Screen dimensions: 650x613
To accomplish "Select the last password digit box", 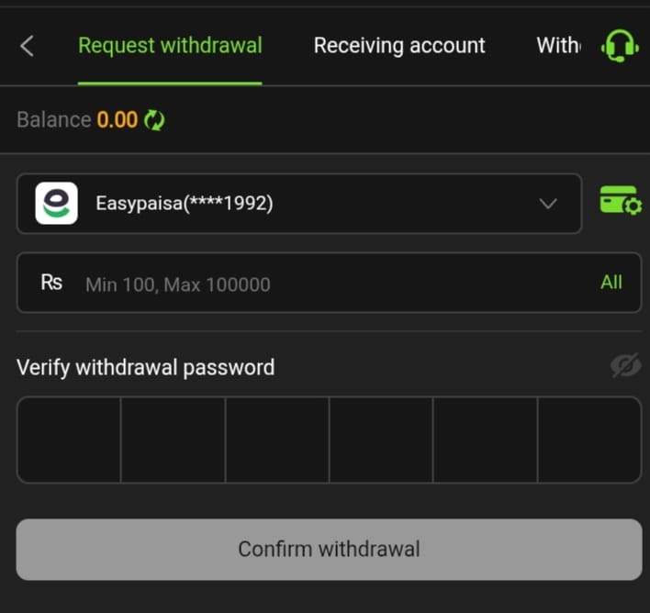I will [x=589, y=440].
